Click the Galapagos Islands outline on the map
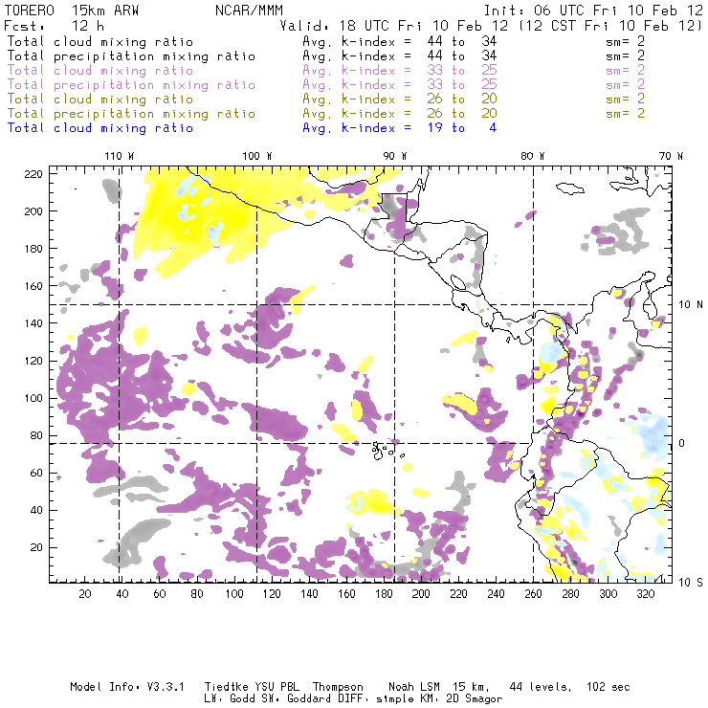Viewport: 708px width, 708px height. tap(387, 451)
